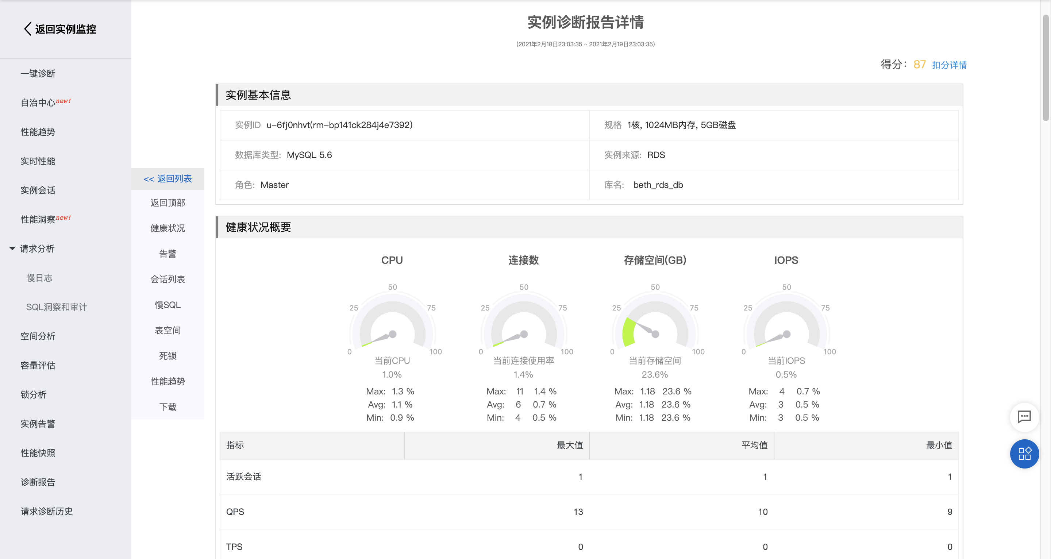Jump to 慢SQL section in anchor menu
1051x559 pixels.
coord(168,305)
